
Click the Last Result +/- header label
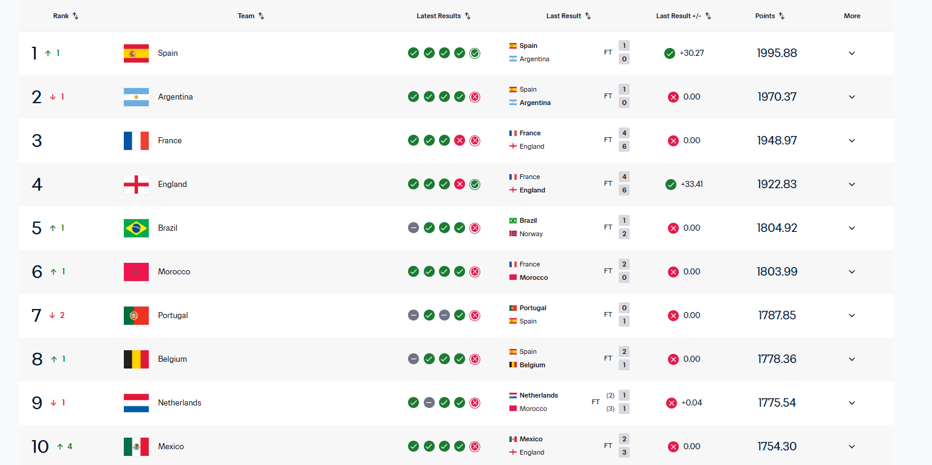[x=679, y=16]
